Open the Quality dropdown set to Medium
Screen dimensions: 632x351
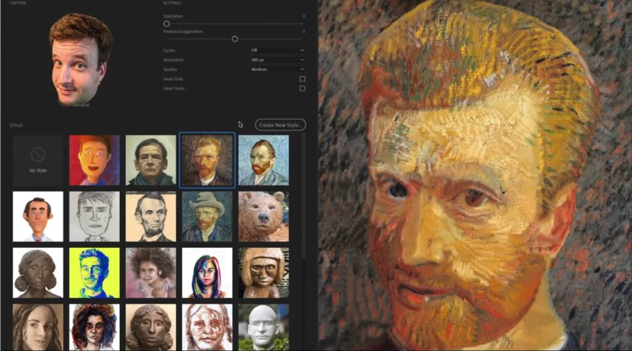point(277,69)
